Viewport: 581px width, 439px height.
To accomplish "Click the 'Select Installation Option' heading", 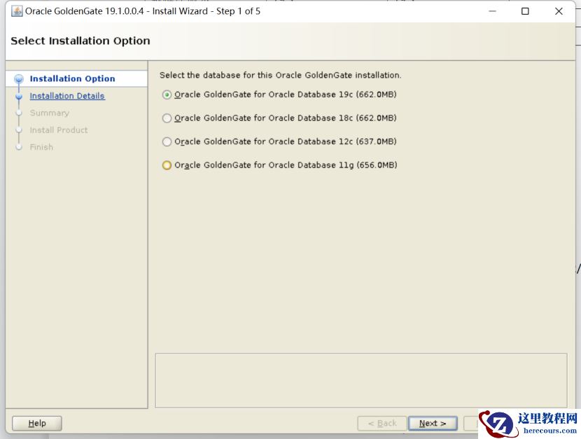I will tap(80, 41).
